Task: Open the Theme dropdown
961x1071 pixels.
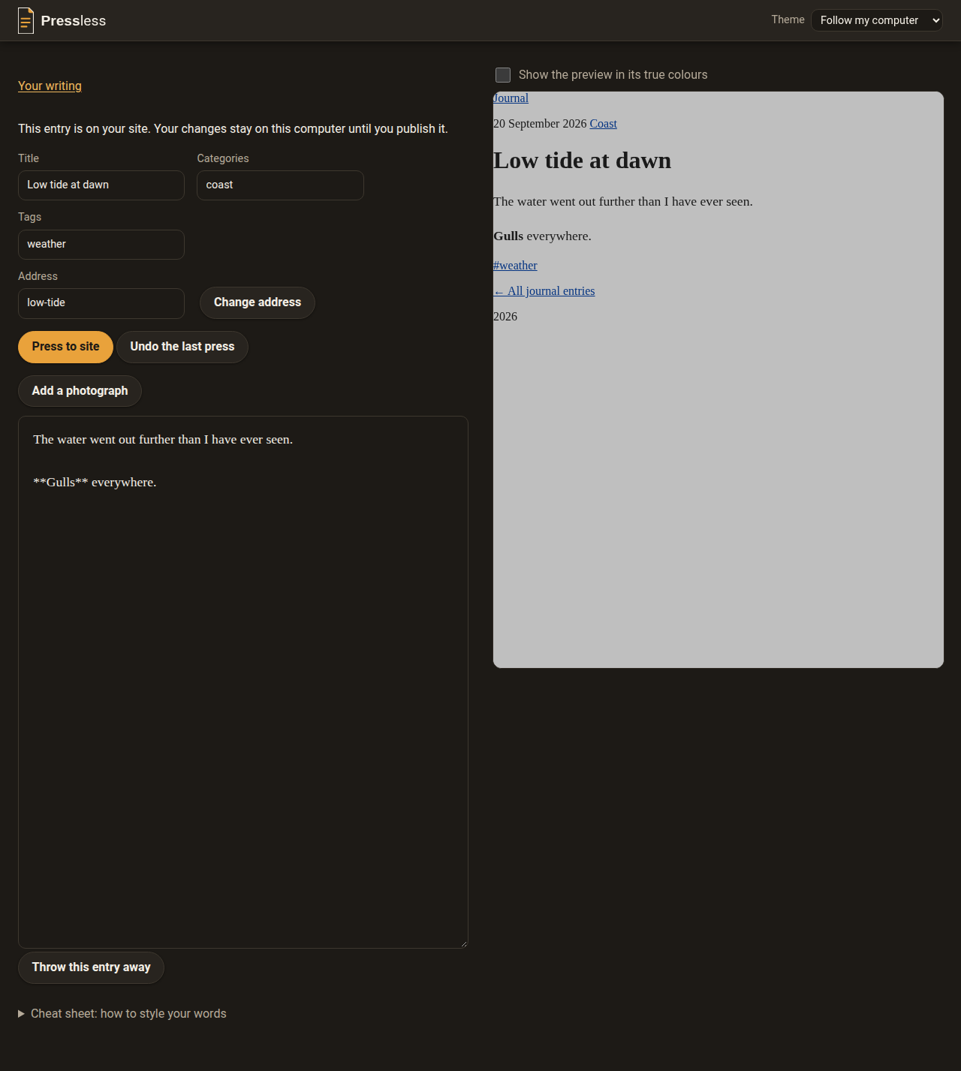Action: coord(876,20)
